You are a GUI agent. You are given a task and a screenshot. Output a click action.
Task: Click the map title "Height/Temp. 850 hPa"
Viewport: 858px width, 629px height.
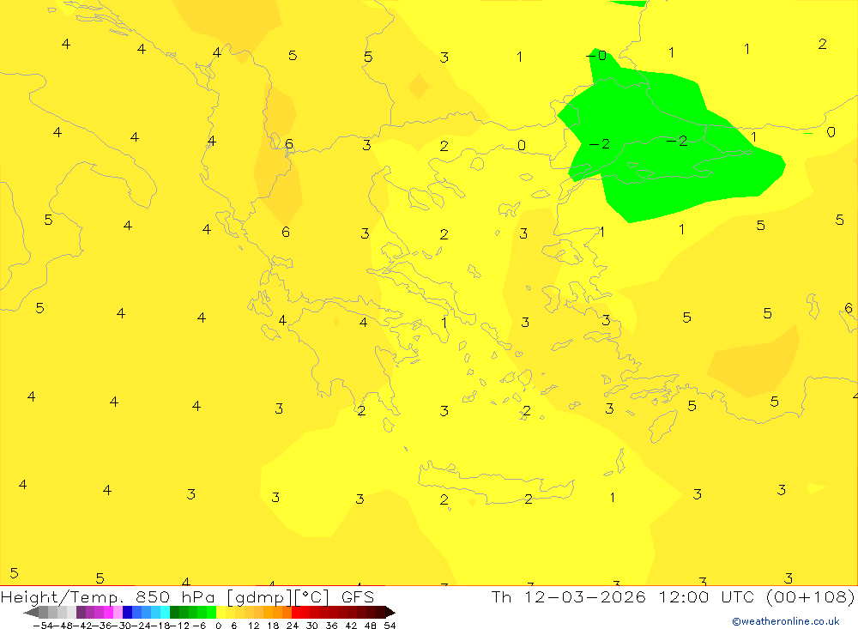tap(110, 597)
